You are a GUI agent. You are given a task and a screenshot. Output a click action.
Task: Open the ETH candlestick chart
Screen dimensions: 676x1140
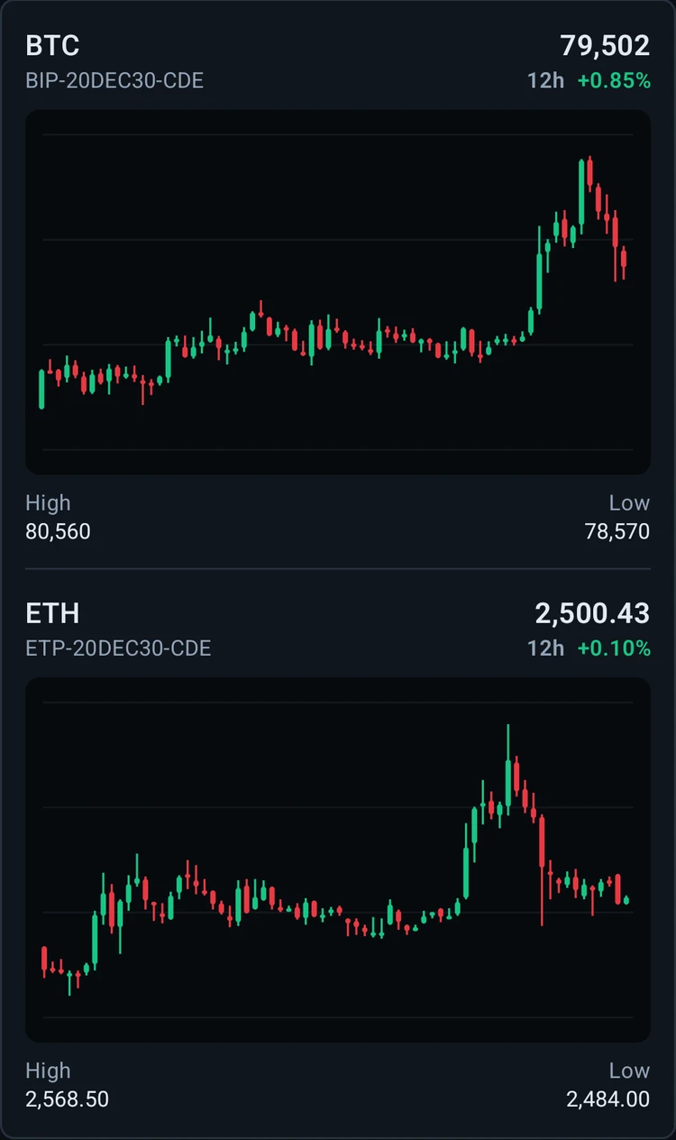pos(338,860)
